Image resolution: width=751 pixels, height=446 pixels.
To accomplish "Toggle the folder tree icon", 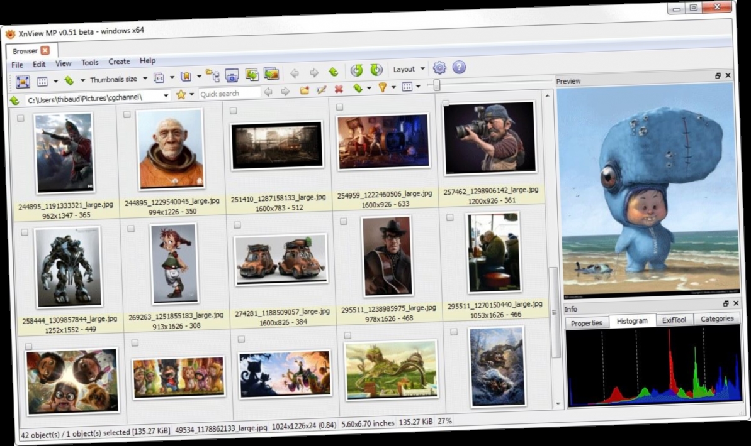I will 212,75.
